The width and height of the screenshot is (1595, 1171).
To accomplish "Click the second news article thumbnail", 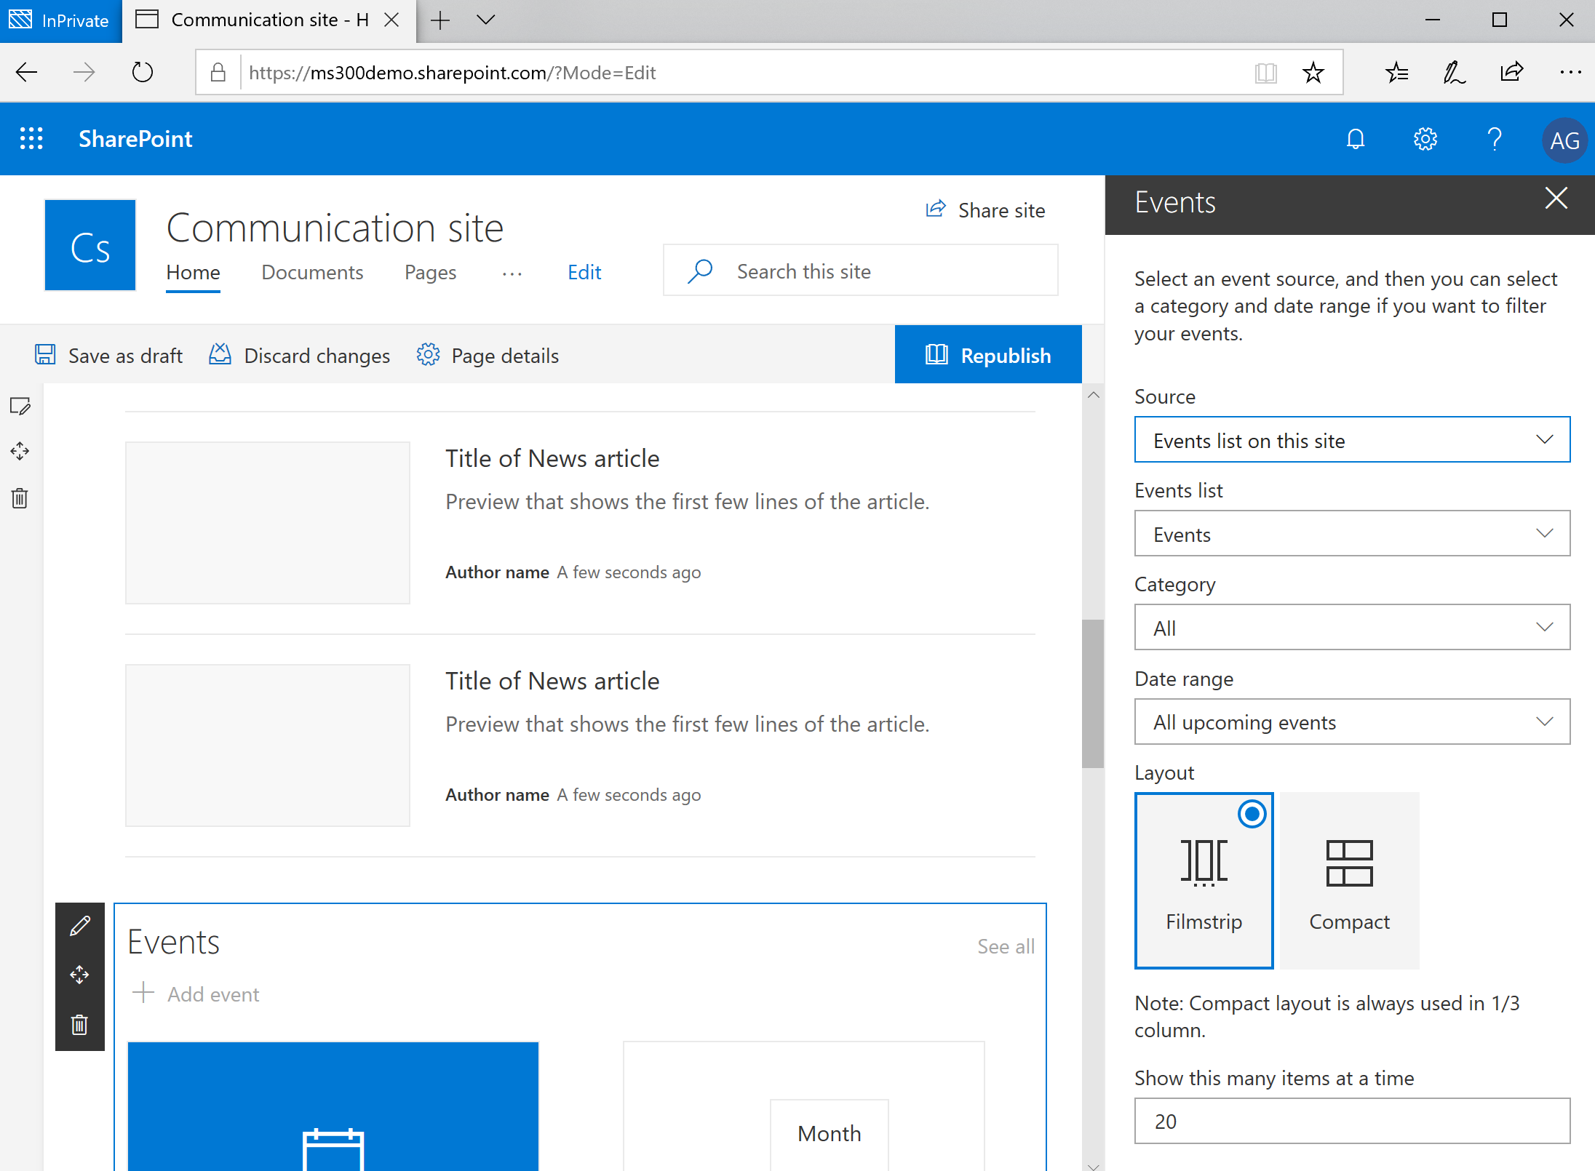I will [x=268, y=745].
